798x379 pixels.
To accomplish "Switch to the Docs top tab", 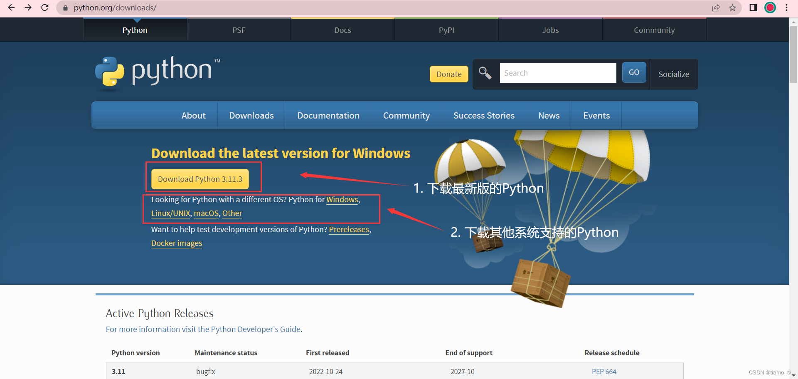I will 342,30.
